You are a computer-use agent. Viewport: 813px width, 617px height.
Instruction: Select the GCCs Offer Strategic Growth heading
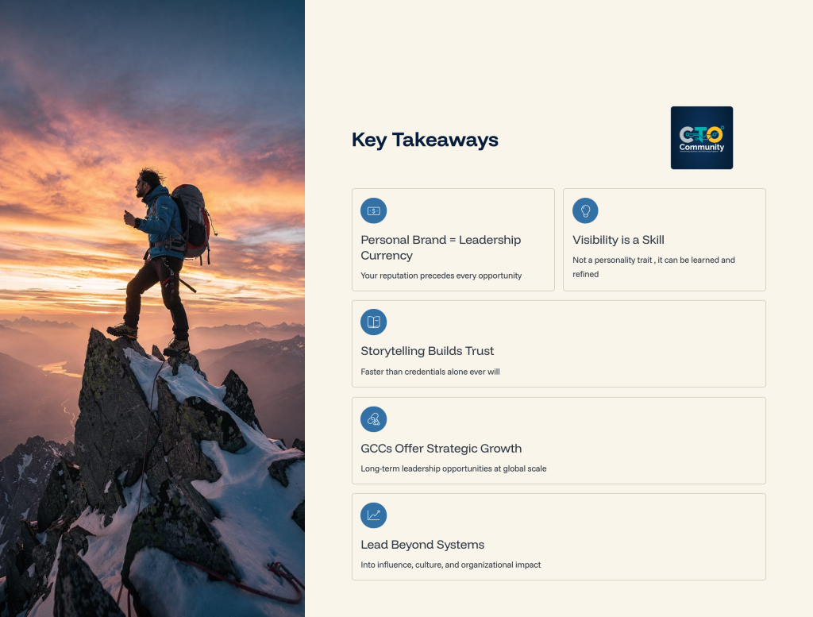coord(441,448)
